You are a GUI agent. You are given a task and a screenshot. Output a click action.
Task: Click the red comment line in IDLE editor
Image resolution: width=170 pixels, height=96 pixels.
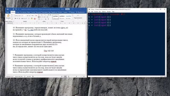click(107, 14)
